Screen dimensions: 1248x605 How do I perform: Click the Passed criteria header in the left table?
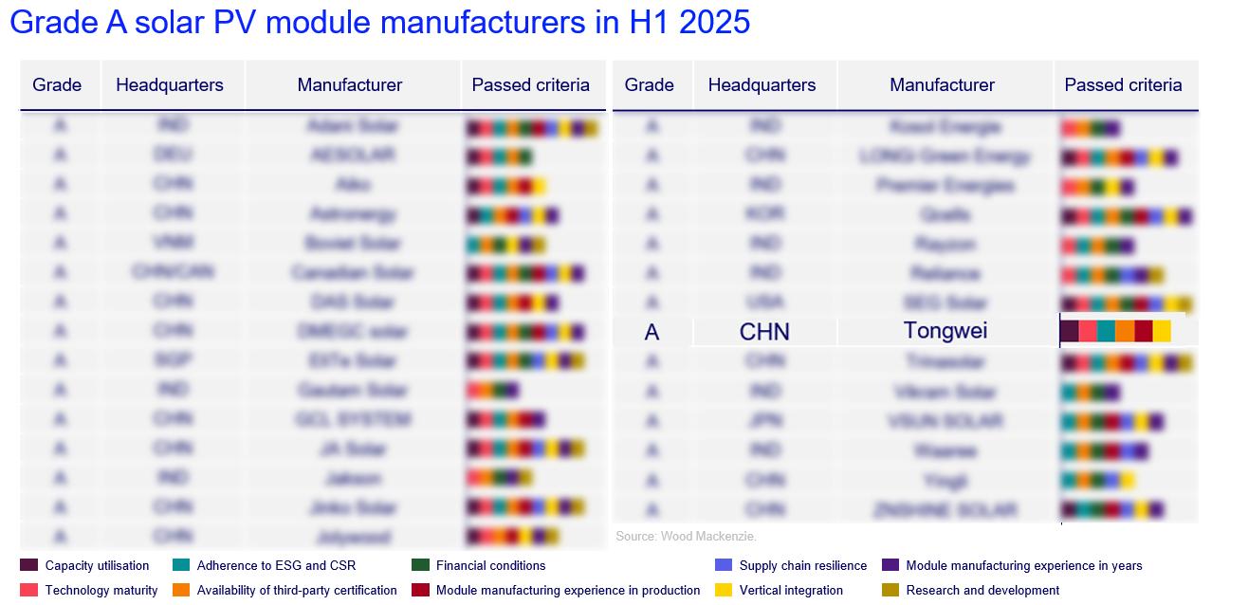(530, 85)
